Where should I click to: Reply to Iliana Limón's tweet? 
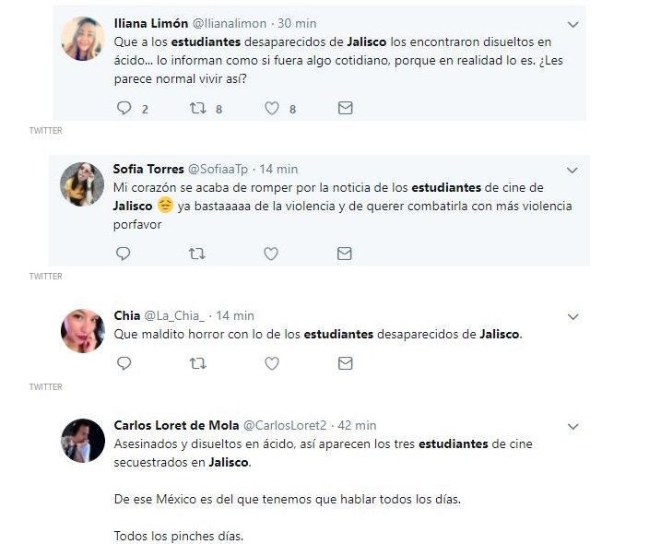[x=124, y=108]
